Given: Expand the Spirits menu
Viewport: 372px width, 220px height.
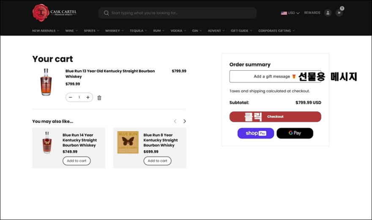Looking at the screenshot, I should [x=91, y=30].
